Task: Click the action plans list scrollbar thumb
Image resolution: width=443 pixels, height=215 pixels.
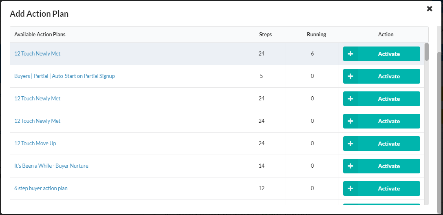Action: point(426,52)
